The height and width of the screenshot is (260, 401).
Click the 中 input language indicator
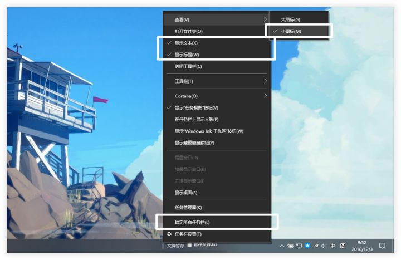[332, 246]
